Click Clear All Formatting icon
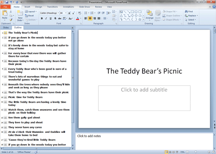Viewport: 216px width, 154px height. pyautogui.click(x=79, y=13)
